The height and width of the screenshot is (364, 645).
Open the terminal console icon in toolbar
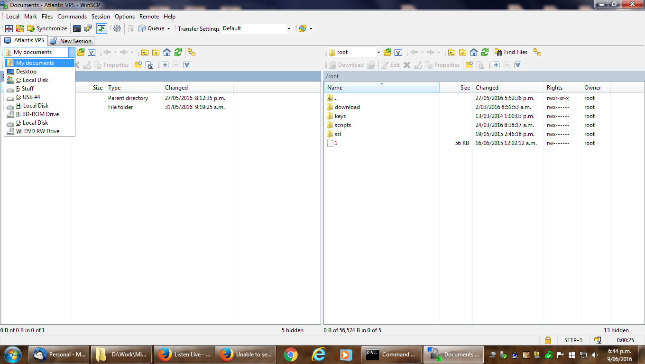[76, 28]
